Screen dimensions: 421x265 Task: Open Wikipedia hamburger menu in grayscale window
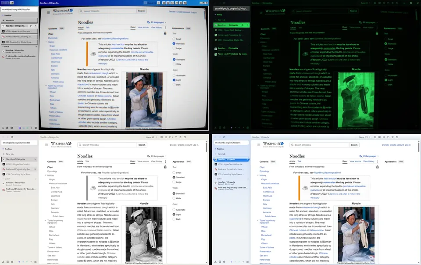46,145
